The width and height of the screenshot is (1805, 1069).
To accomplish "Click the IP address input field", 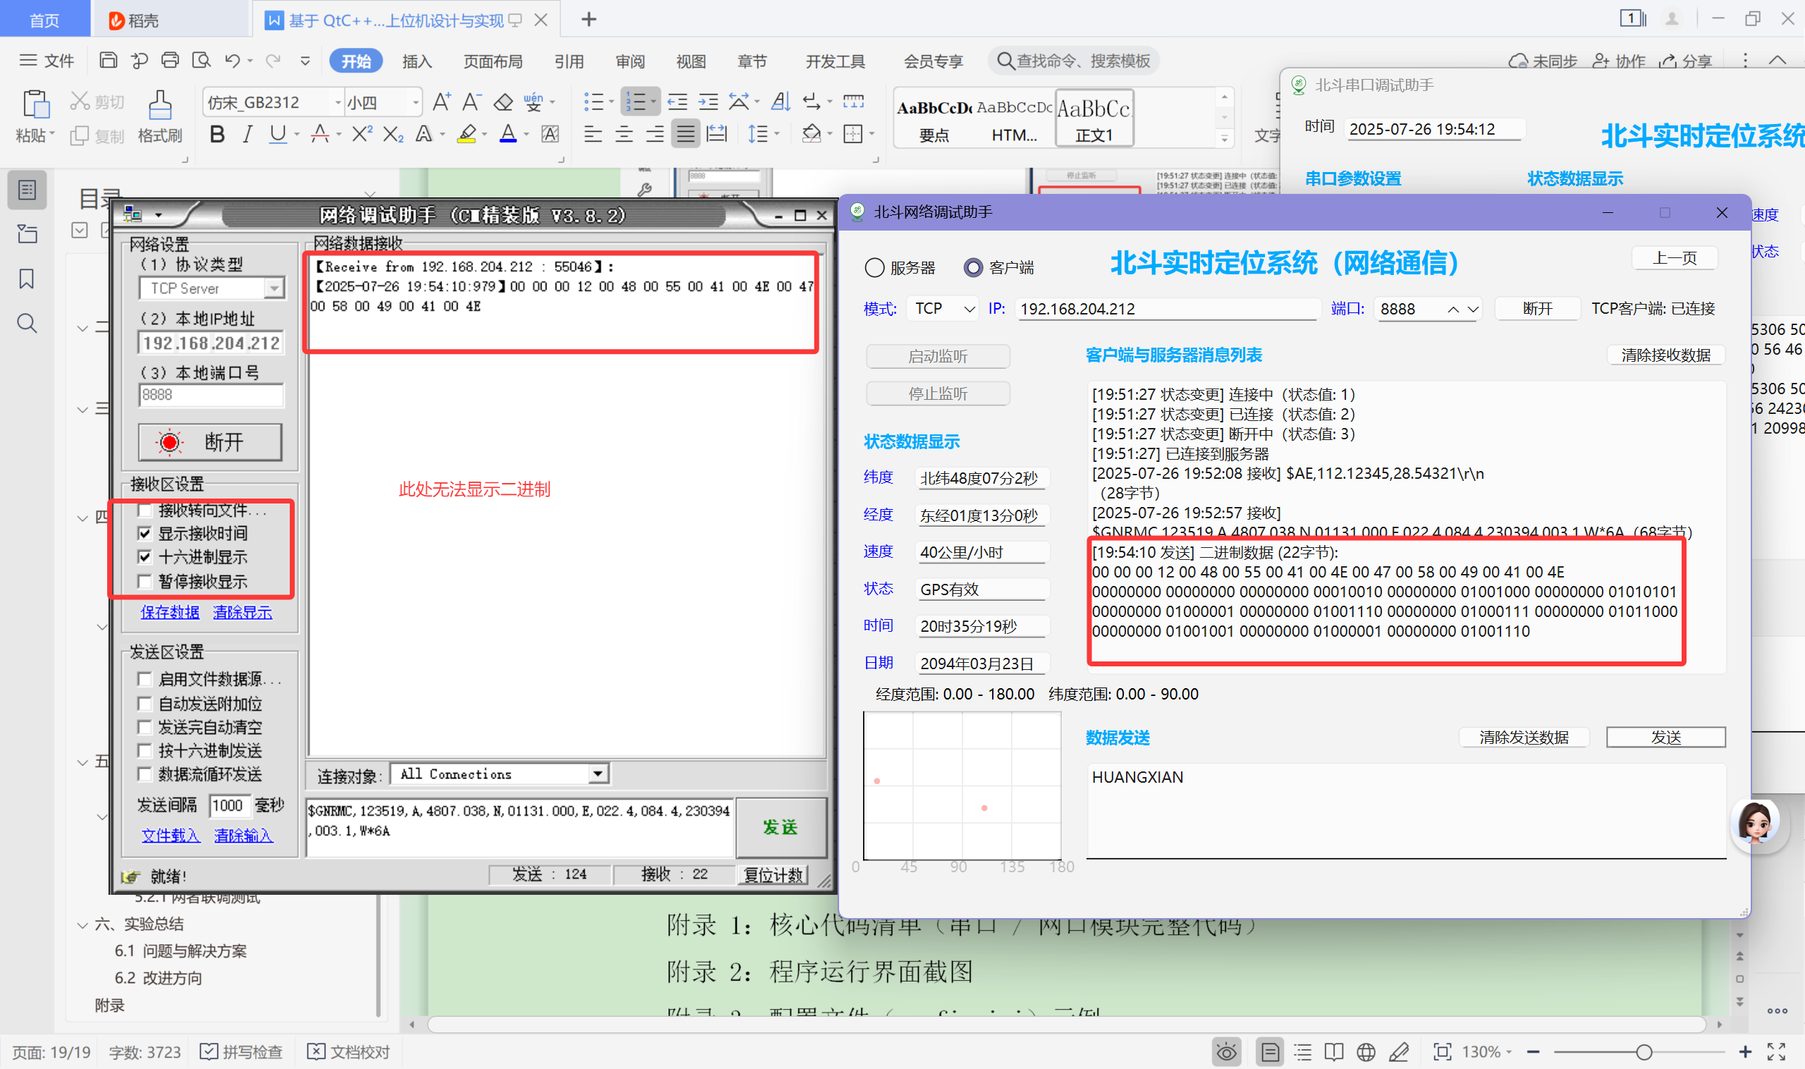I will [x=1167, y=309].
